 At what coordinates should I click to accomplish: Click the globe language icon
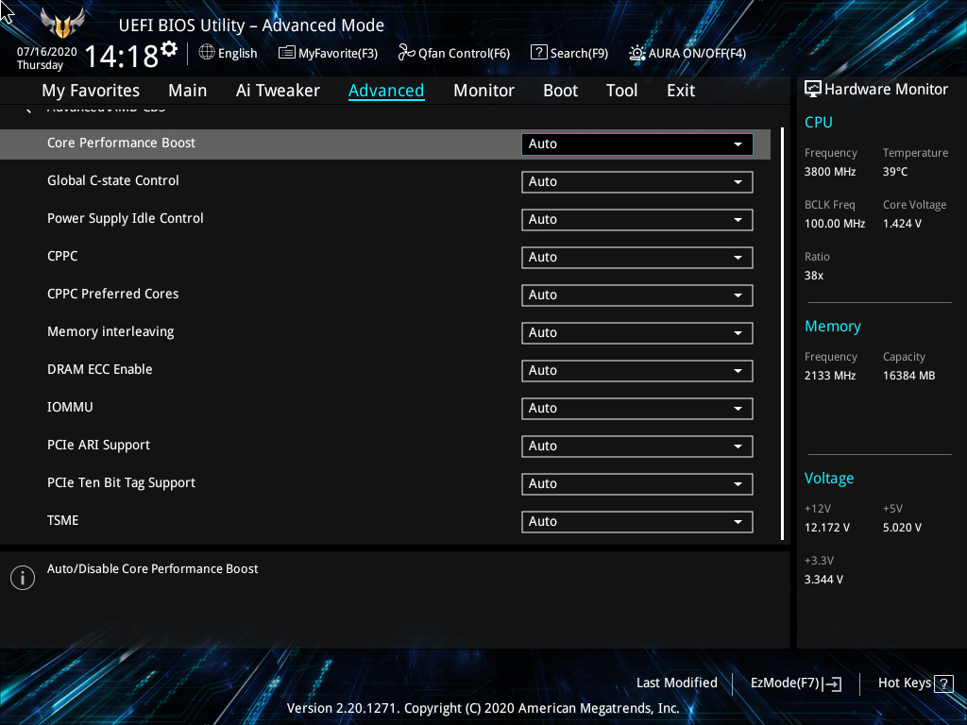(207, 53)
